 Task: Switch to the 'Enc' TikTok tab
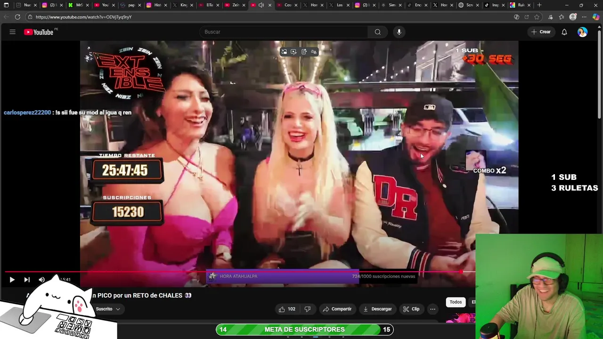417,5
